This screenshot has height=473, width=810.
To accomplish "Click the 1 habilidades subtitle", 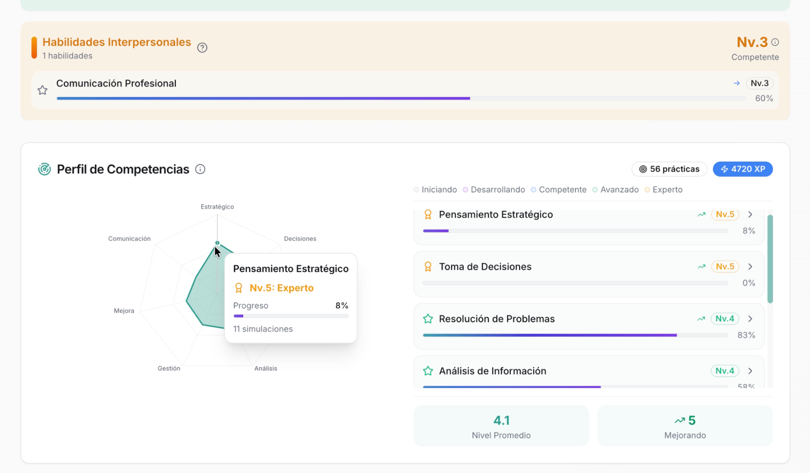I will (x=67, y=56).
